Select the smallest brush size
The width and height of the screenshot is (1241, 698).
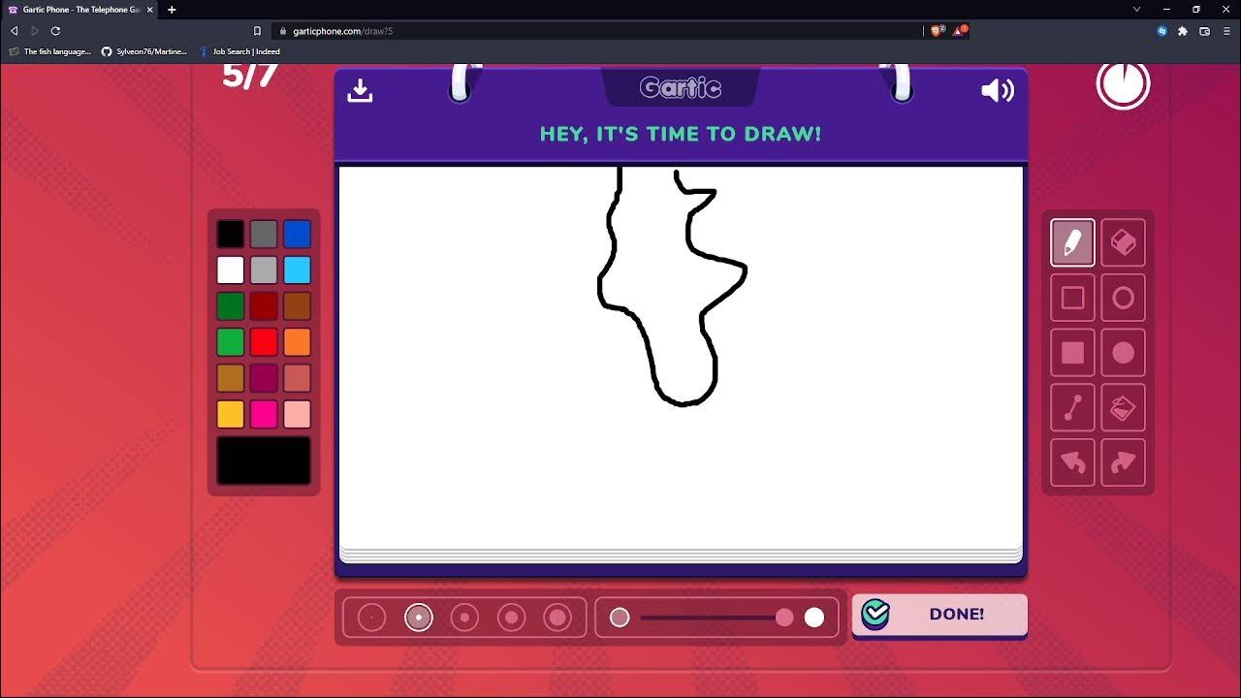371,618
